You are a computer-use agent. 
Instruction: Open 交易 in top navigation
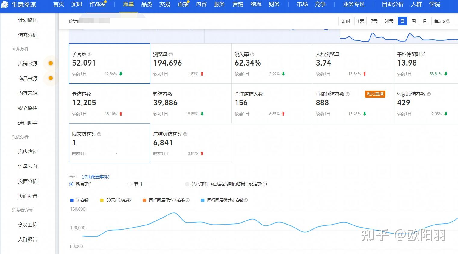coord(165,4)
